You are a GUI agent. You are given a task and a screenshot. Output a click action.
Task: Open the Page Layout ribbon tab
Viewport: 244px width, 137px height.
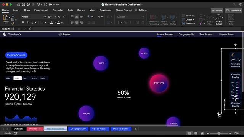pyautogui.click(x=41, y=10)
